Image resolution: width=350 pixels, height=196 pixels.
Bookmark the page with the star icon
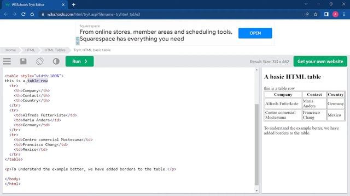[316, 14]
